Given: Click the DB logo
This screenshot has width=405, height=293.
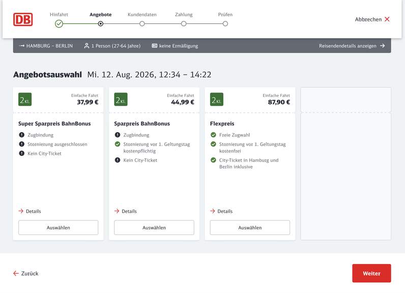Looking at the screenshot, I should coord(23,19).
